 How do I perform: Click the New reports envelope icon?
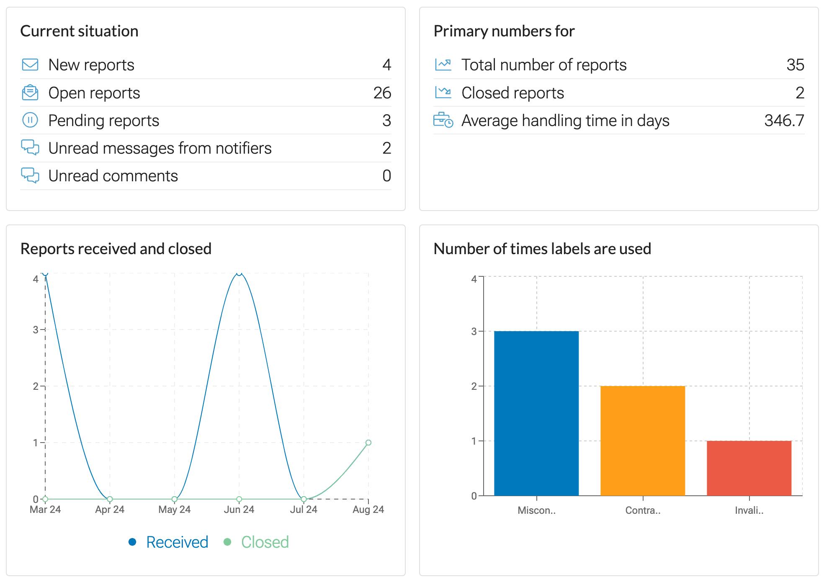(30, 65)
